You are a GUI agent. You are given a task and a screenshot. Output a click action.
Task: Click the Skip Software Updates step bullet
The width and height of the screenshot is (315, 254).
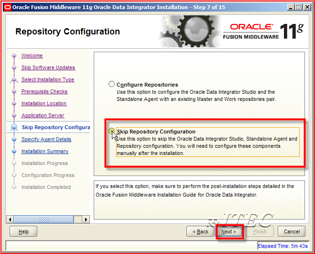[14, 67]
